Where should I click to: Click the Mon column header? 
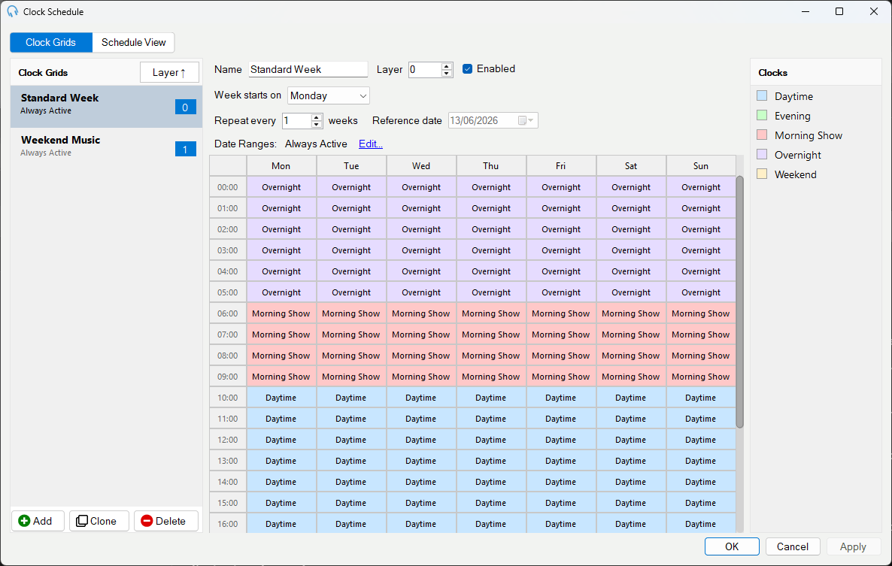(281, 166)
